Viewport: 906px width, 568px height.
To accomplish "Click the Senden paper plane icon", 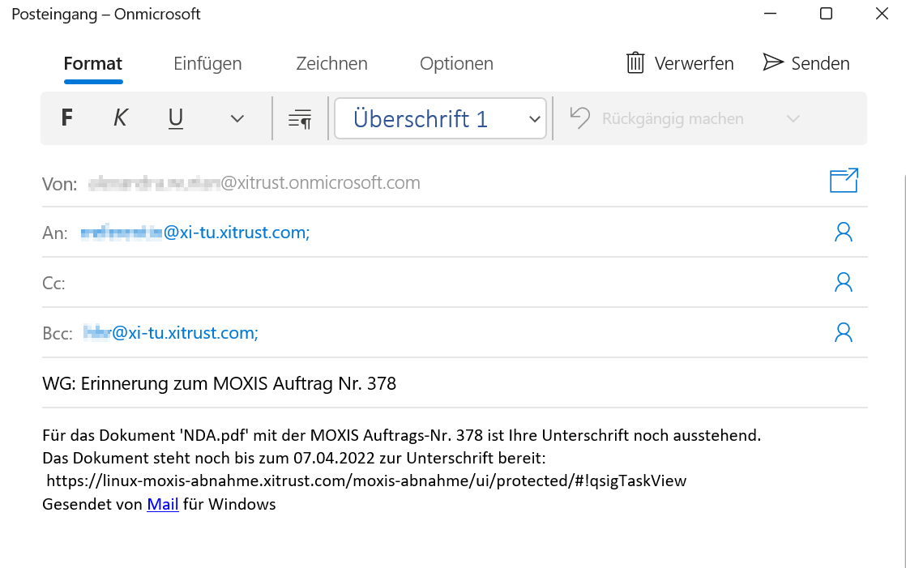I will [x=775, y=62].
